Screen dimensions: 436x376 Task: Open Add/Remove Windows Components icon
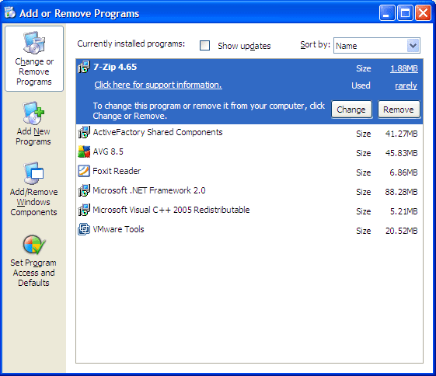[33, 173]
